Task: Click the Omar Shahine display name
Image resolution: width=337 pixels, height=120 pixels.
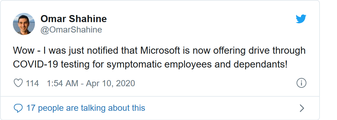Action: pos(74,19)
